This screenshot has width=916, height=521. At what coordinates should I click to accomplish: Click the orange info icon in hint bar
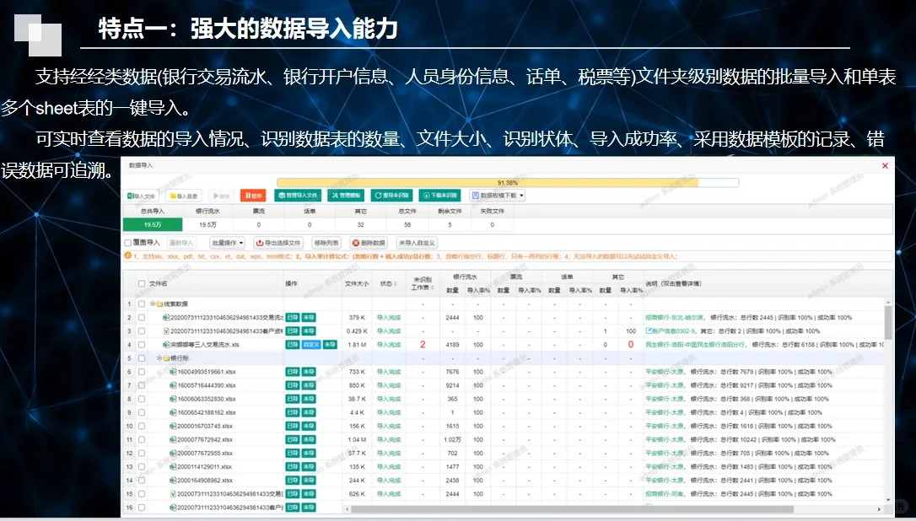click(x=127, y=256)
